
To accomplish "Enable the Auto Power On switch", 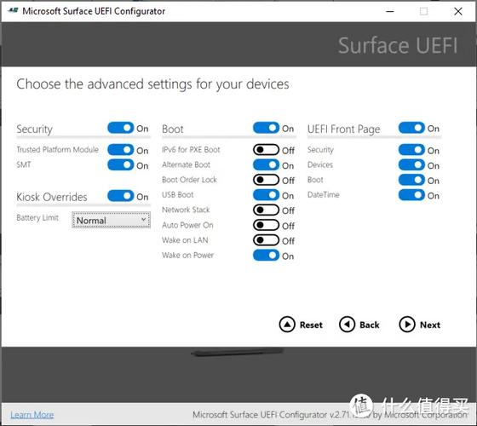I will pos(266,225).
